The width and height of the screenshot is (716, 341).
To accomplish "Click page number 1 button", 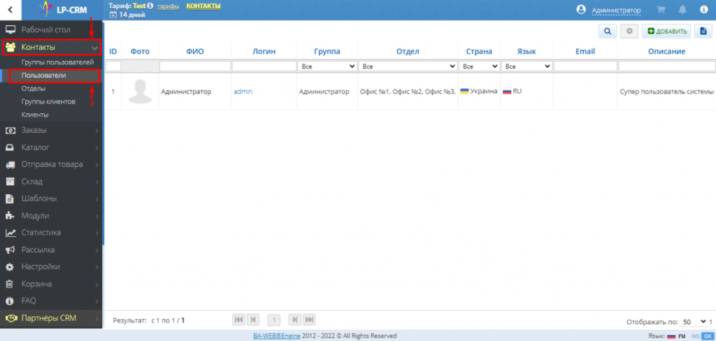I will pyautogui.click(x=274, y=320).
